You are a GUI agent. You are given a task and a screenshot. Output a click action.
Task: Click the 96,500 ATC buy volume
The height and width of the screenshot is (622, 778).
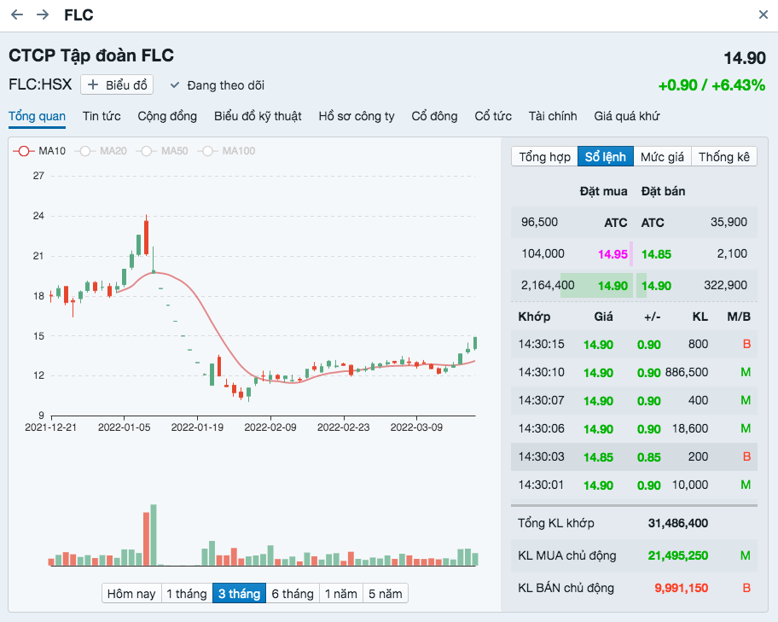[539, 222]
